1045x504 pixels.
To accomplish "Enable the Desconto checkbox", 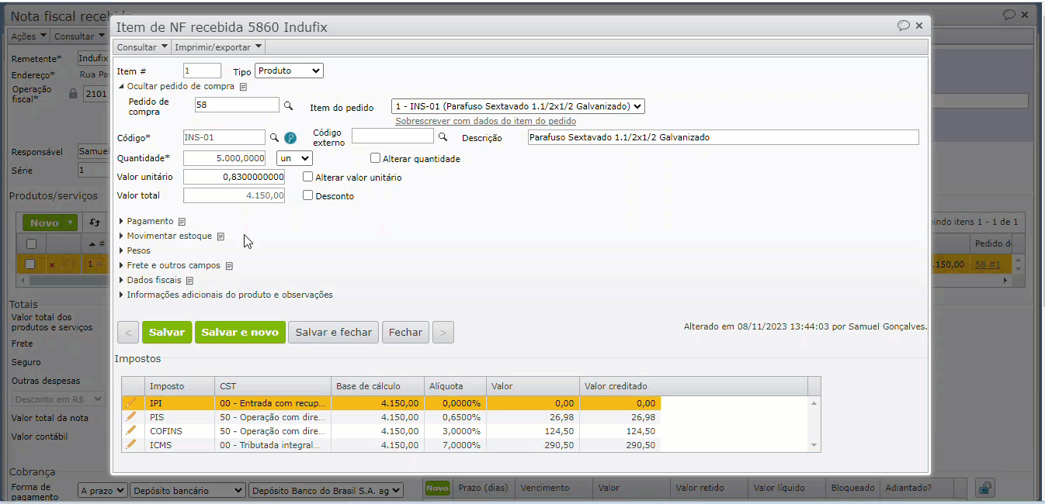I will [307, 195].
